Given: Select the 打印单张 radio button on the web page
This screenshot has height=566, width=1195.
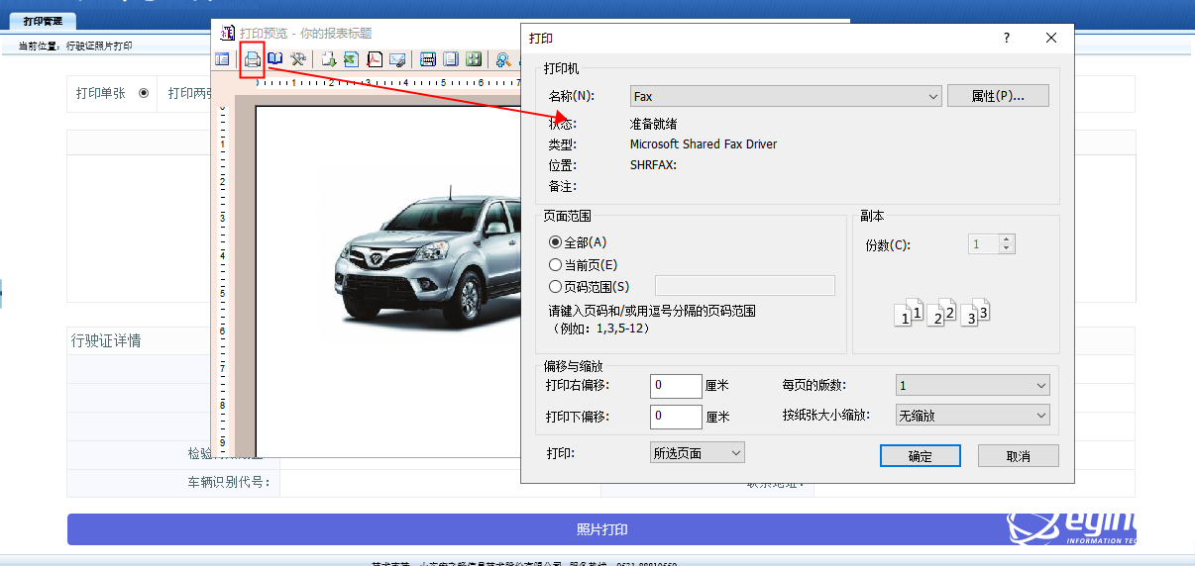Looking at the screenshot, I should [144, 93].
